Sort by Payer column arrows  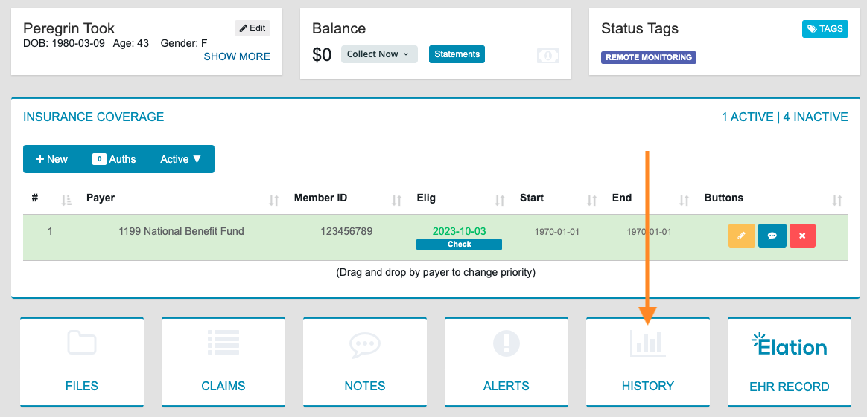point(273,201)
